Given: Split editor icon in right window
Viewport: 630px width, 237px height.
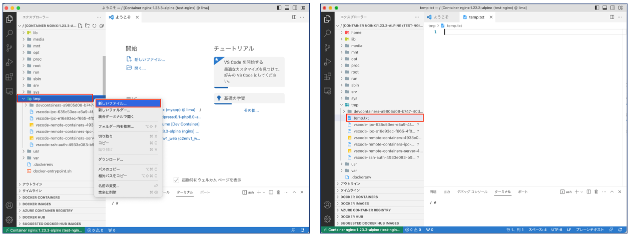Looking at the screenshot, I should tap(612, 17).
